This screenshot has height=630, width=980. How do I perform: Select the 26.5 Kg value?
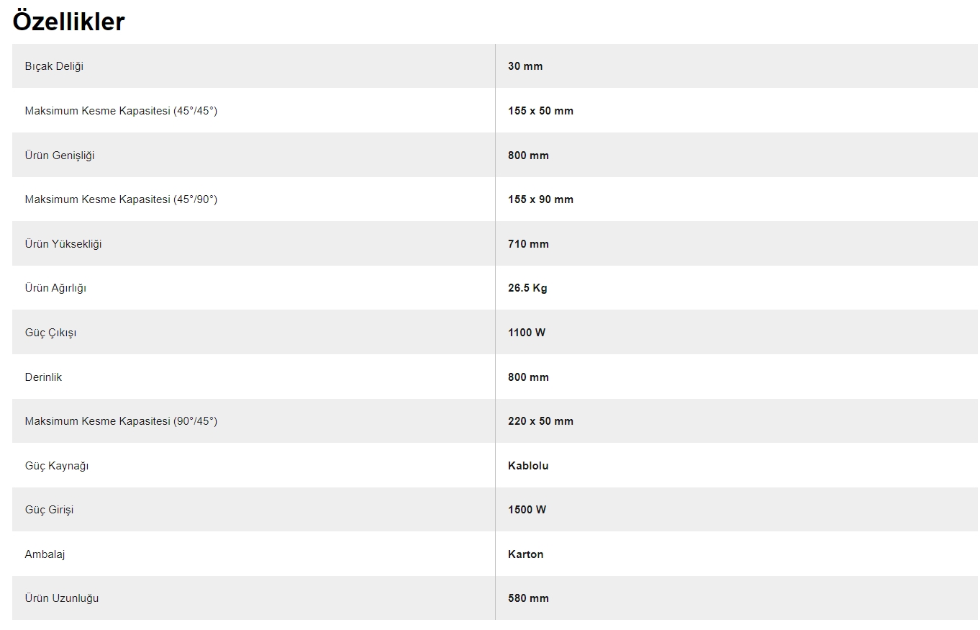click(x=527, y=288)
